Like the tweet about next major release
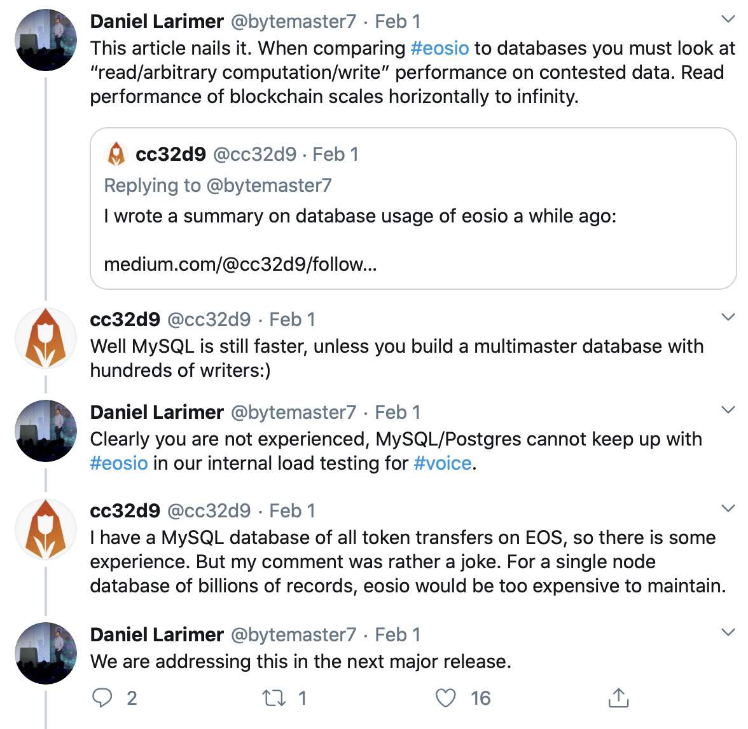 446,698
